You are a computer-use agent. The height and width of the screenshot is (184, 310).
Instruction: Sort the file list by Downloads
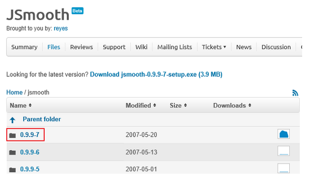click(x=232, y=105)
